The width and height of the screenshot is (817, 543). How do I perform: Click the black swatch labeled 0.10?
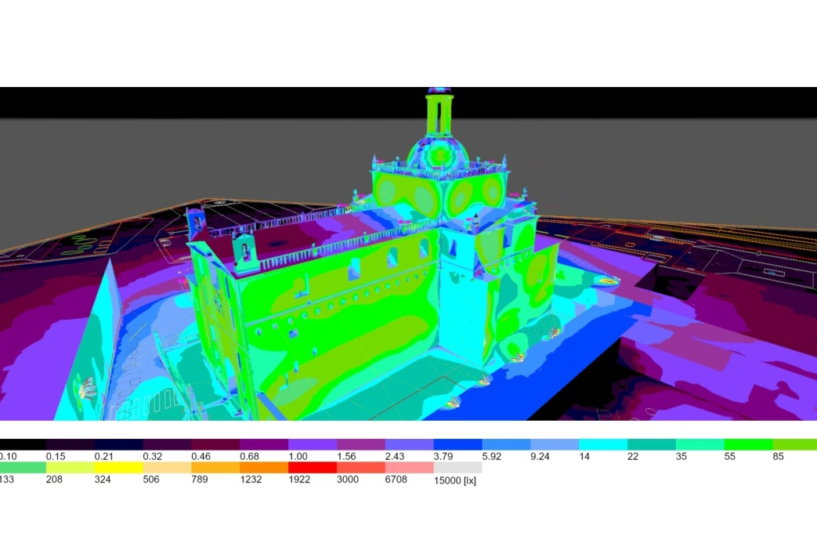(x=22, y=444)
